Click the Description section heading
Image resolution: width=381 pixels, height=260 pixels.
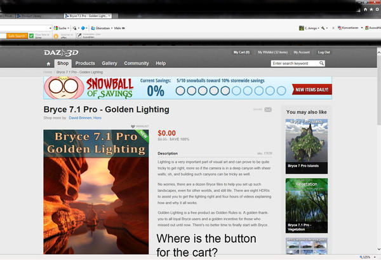[168, 153]
